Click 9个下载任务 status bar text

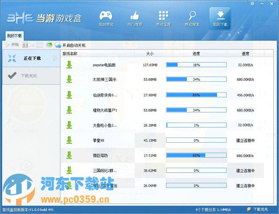206,210
